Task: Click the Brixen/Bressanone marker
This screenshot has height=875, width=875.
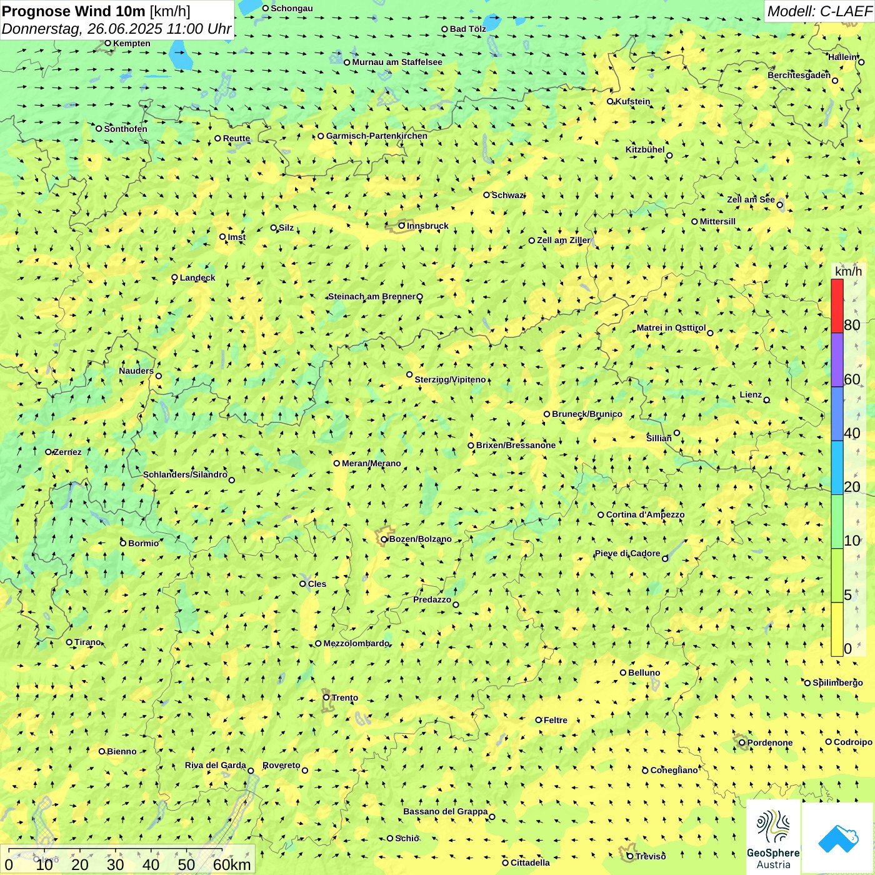Action: click(471, 446)
